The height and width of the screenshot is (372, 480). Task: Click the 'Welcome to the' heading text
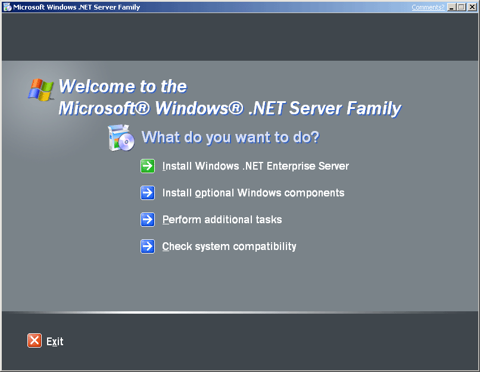click(x=123, y=86)
